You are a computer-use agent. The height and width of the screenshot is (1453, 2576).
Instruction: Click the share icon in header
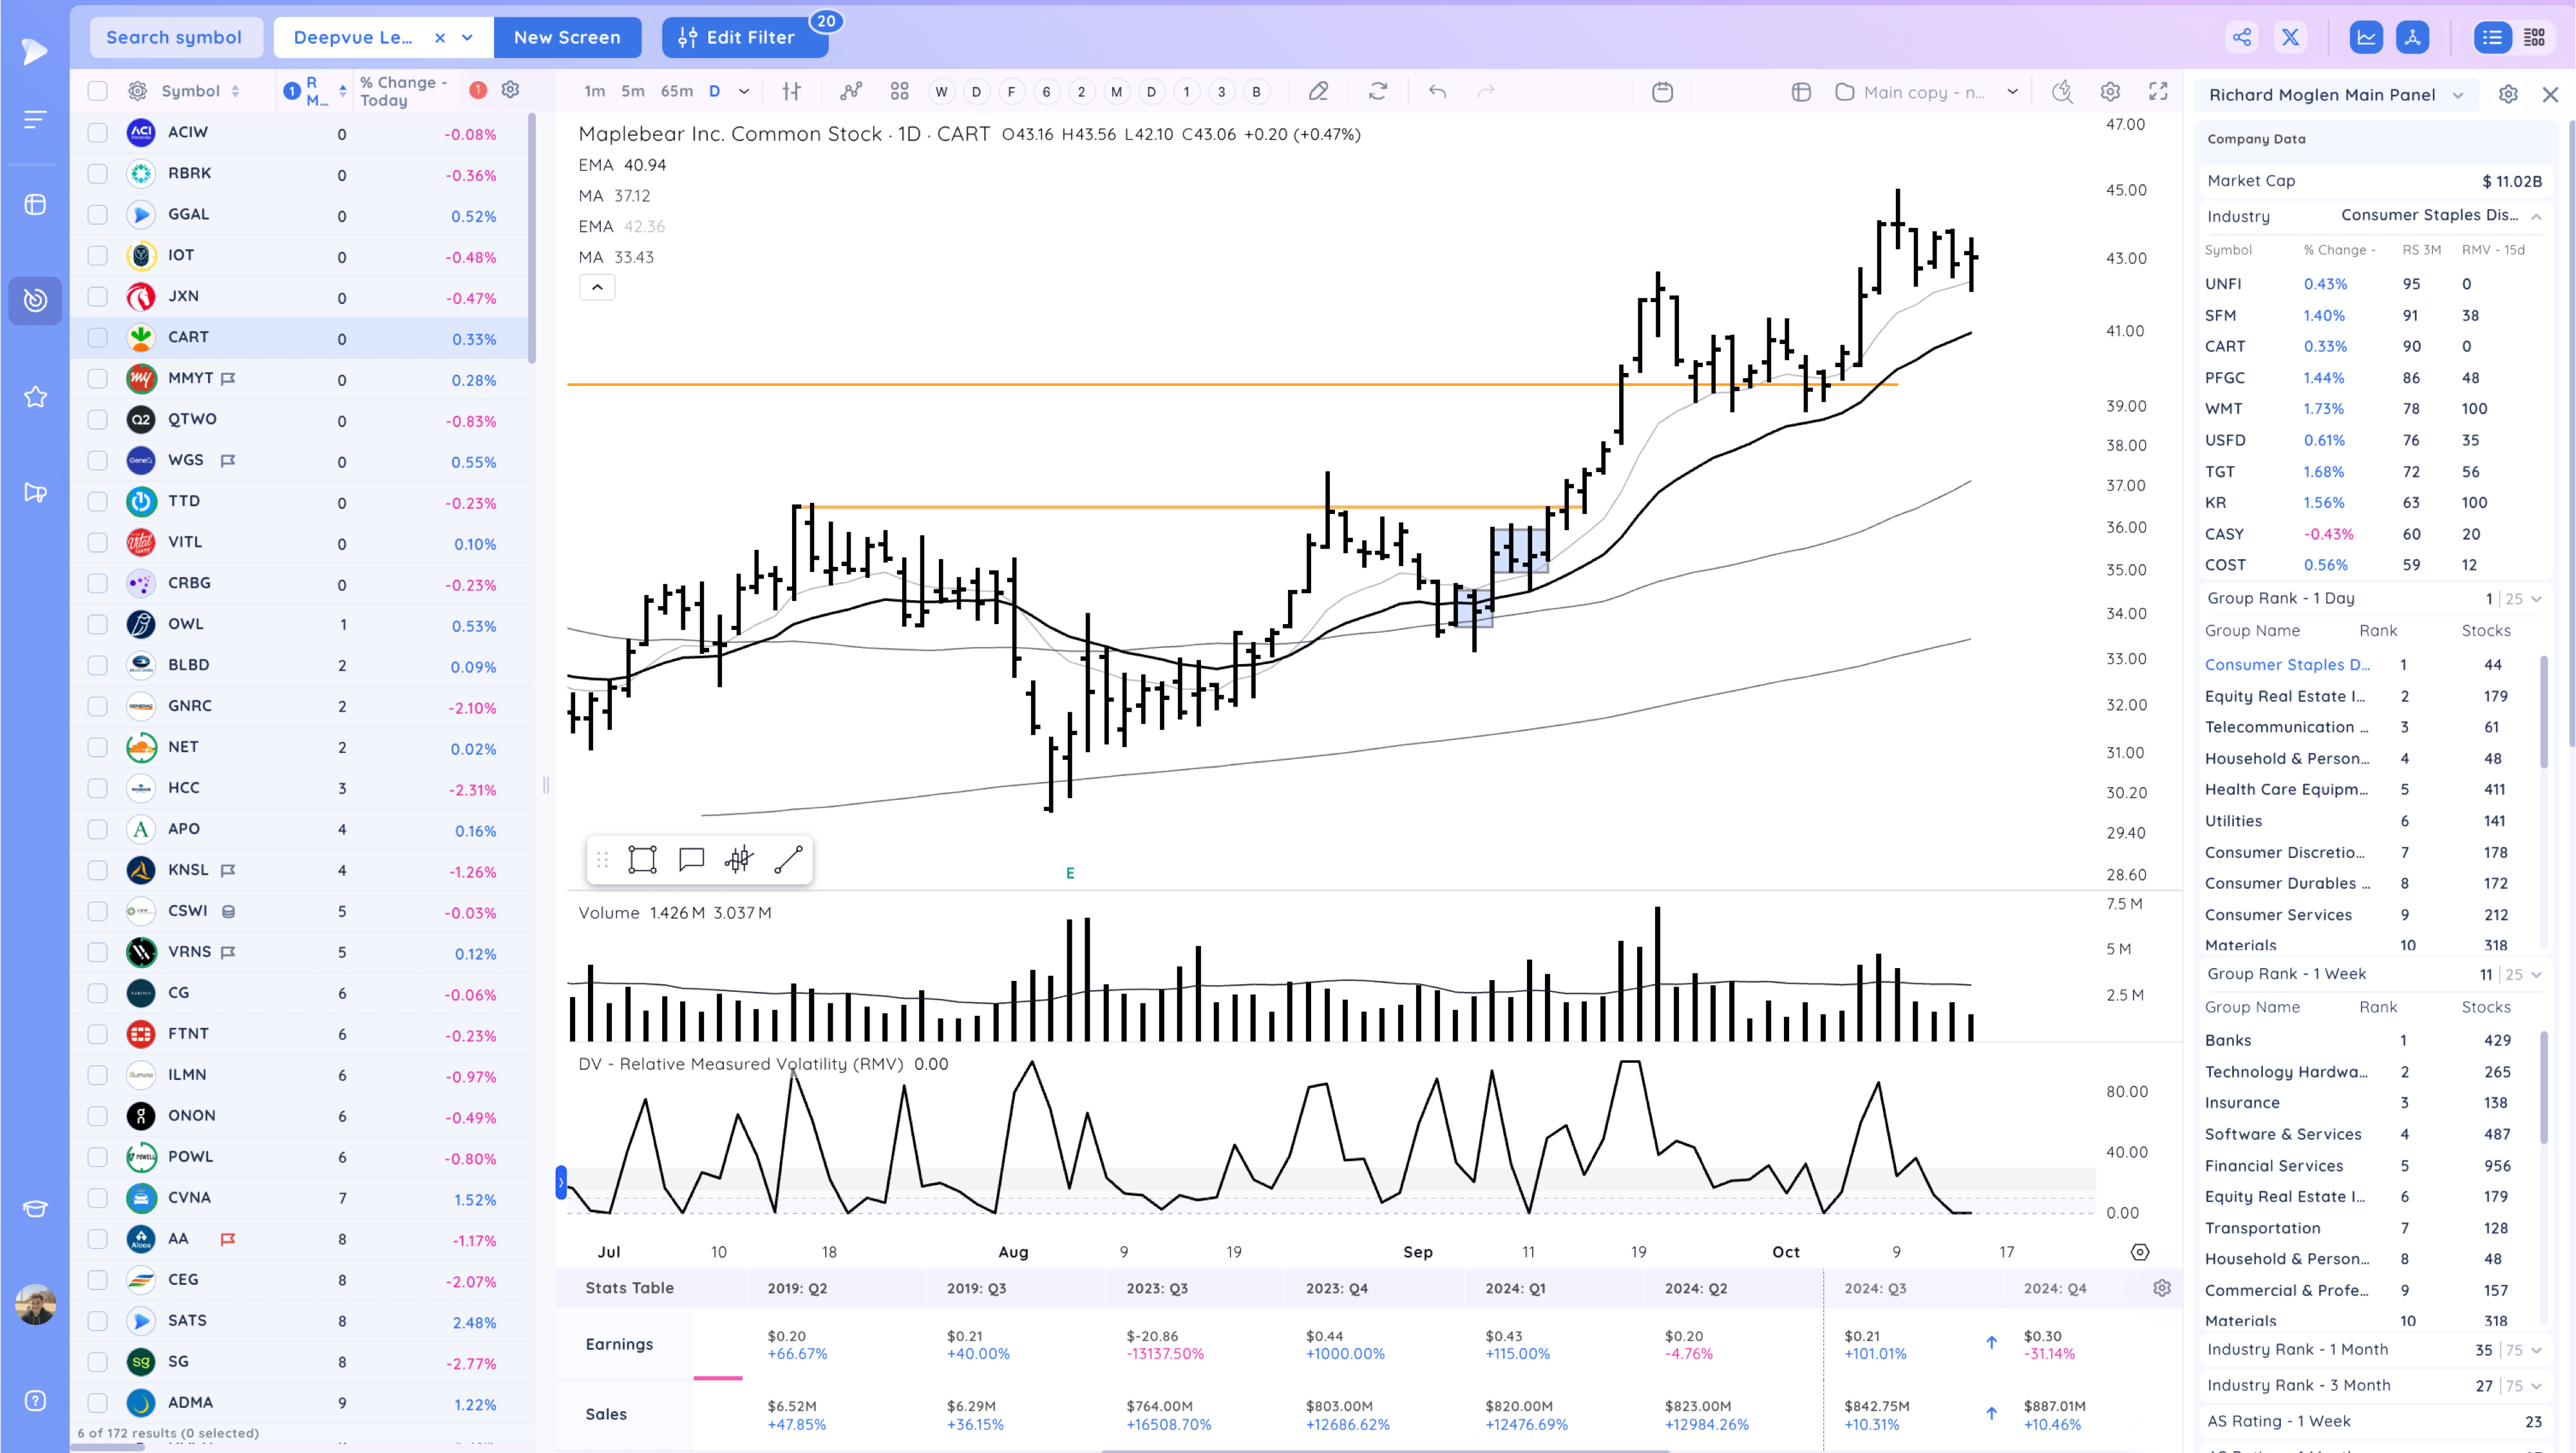[2242, 38]
